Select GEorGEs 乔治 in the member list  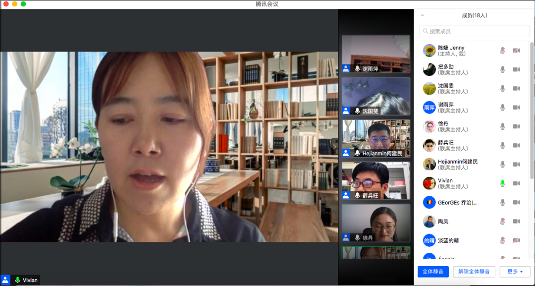(457, 202)
